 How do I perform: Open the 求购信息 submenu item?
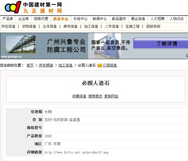[29, 26]
